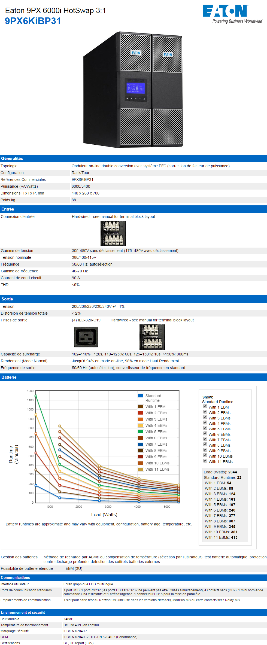
Task: Click the IEC-320-C19 outlet image
Action: click(86, 337)
